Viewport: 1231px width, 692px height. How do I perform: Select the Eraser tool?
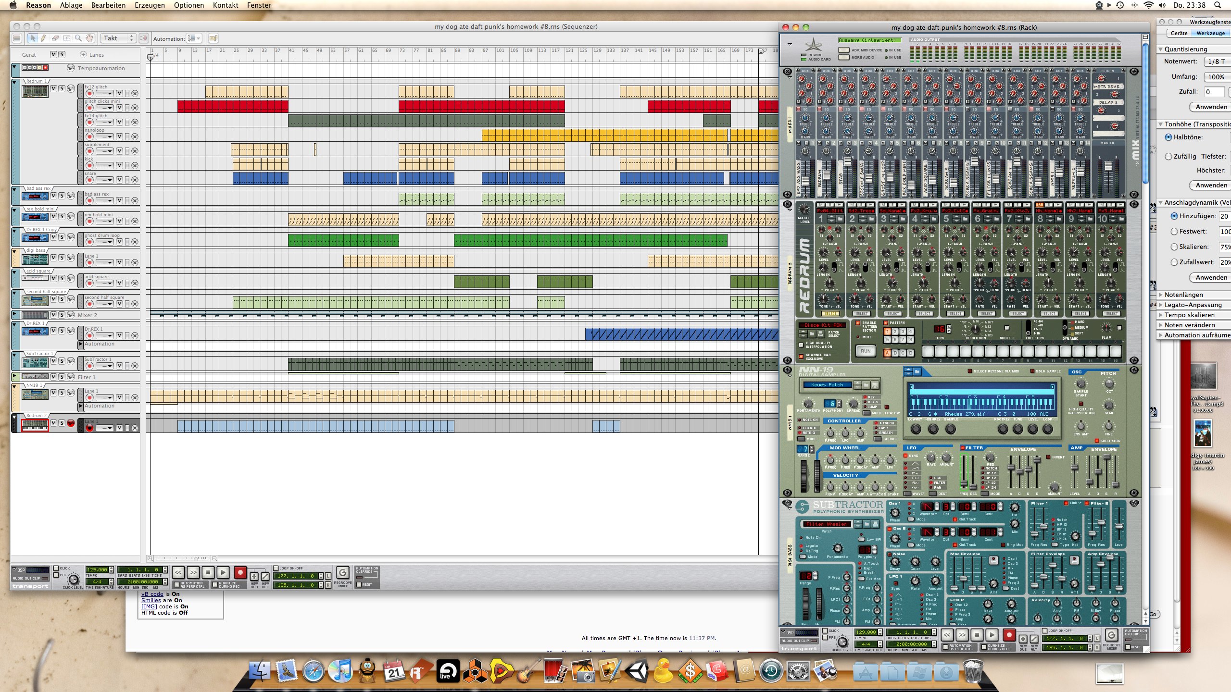click(55, 38)
